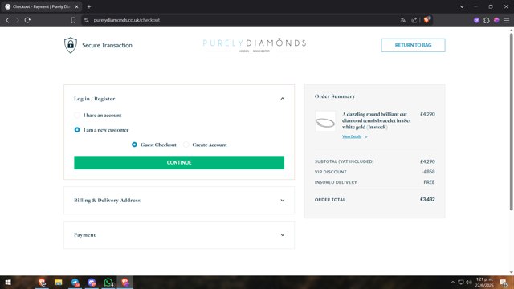Open Telegram from the taskbar
514x289 pixels.
tap(75, 283)
